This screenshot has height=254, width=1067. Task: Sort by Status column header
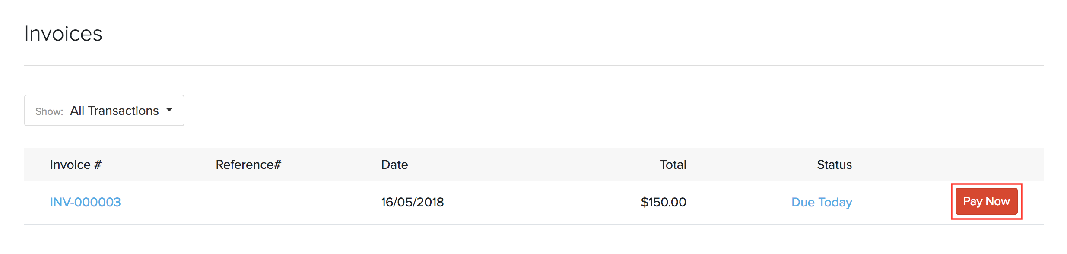pos(834,165)
